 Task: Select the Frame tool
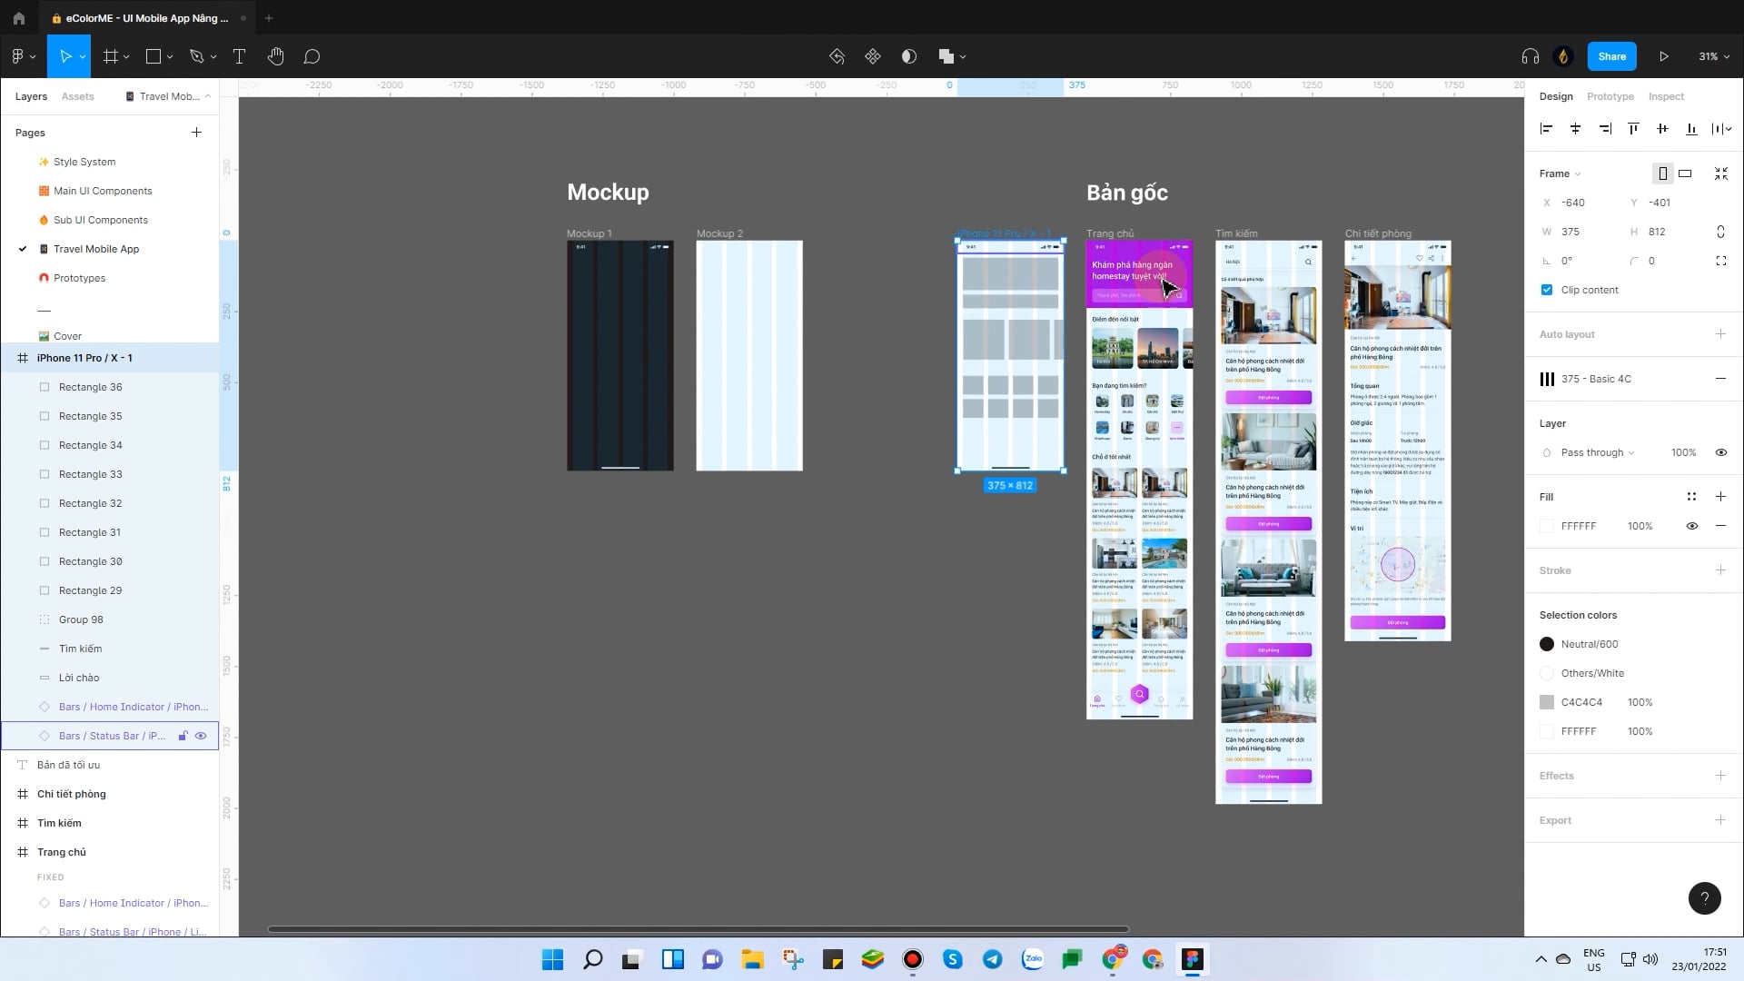[111, 56]
